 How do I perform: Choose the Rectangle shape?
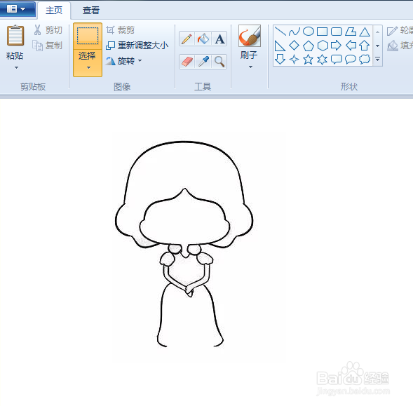pos(322,32)
